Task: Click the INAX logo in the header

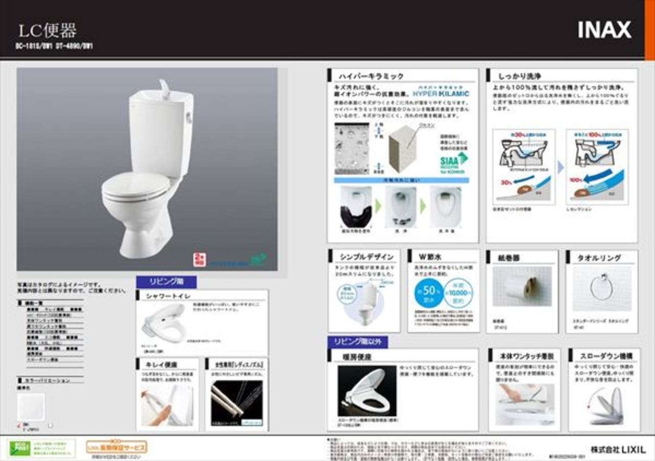Action: pos(604,30)
